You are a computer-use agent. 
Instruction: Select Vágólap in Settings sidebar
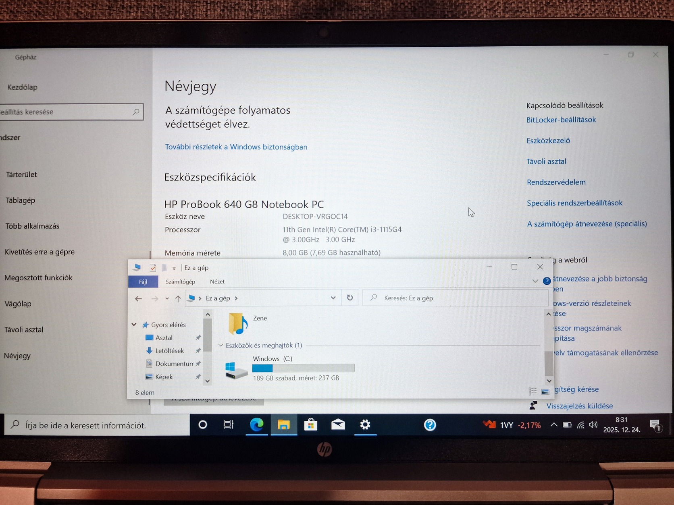pos(18,304)
